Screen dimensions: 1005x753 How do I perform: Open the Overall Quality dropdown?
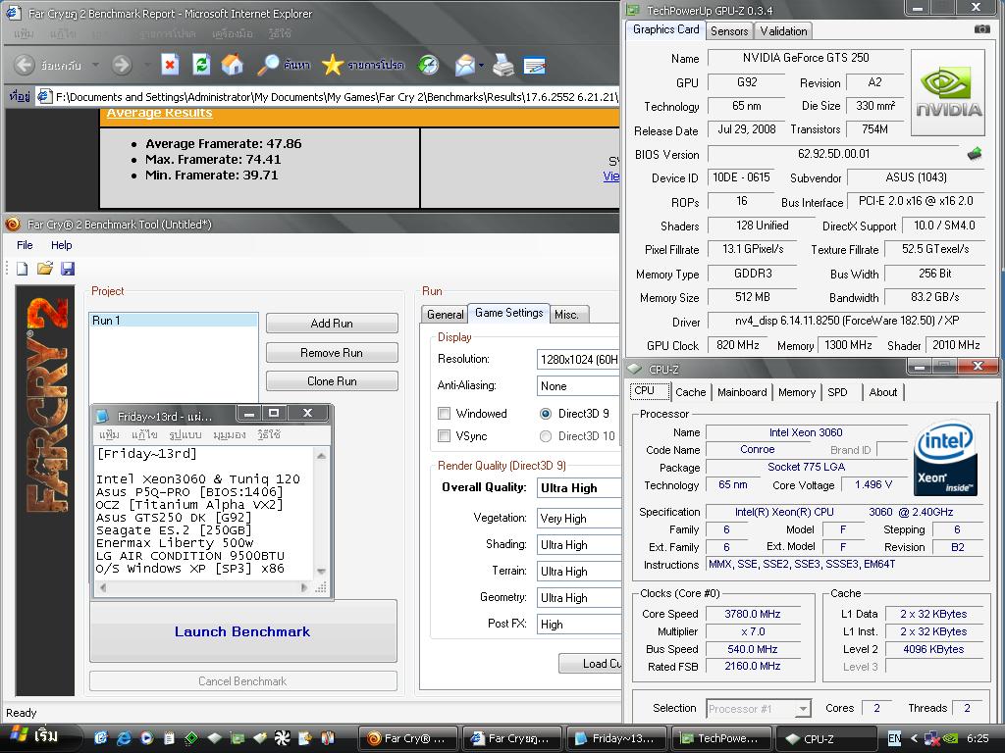[578, 488]
